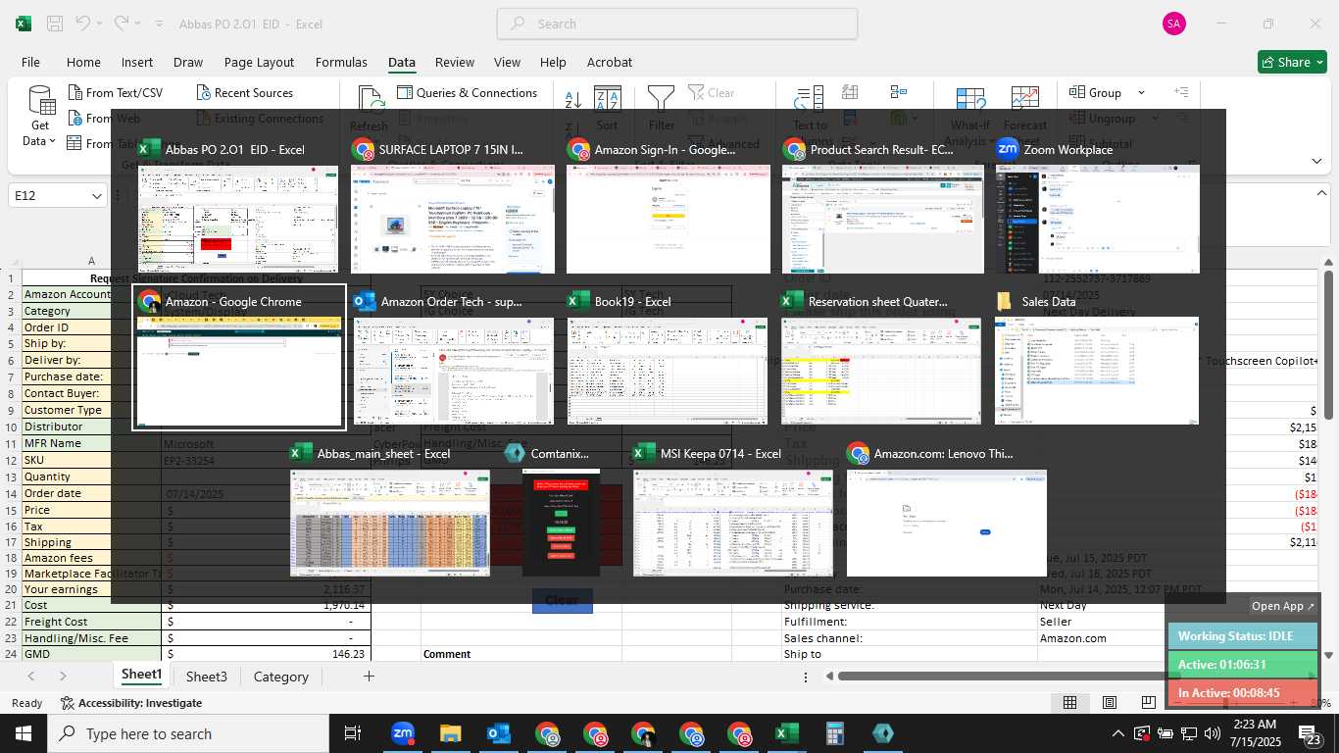The height and width of the screenshot is (753, 1339).
Task: Open the Get Data menu button
Action: [40, 117]
